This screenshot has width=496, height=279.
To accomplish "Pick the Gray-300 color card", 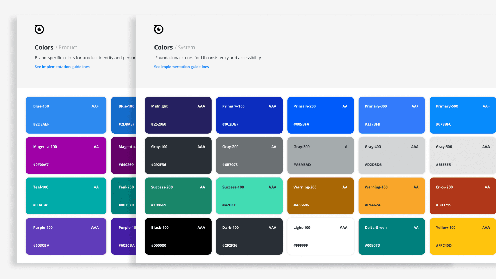I will (x=321, y=156).
